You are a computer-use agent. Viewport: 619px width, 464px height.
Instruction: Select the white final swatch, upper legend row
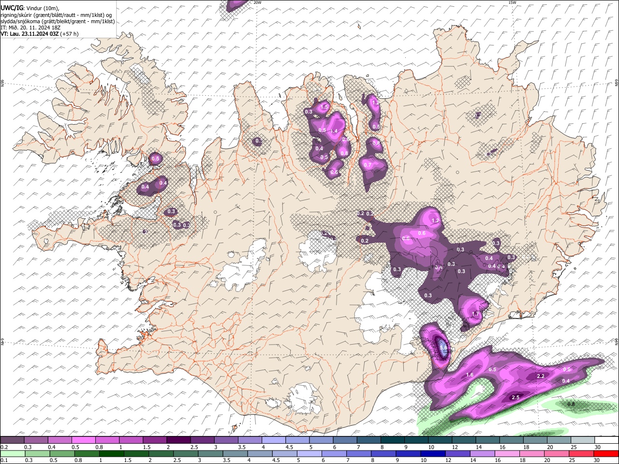606,440
